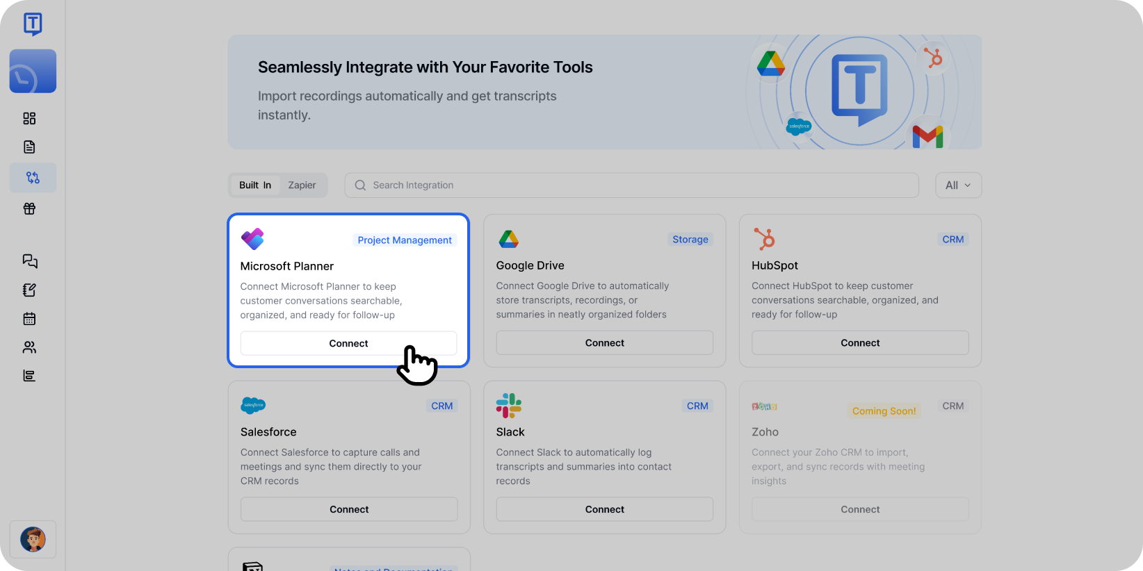1143x571 pixels.
Task: Connect Salesforce
Action: pyautogui.click(x=349, y=509)
